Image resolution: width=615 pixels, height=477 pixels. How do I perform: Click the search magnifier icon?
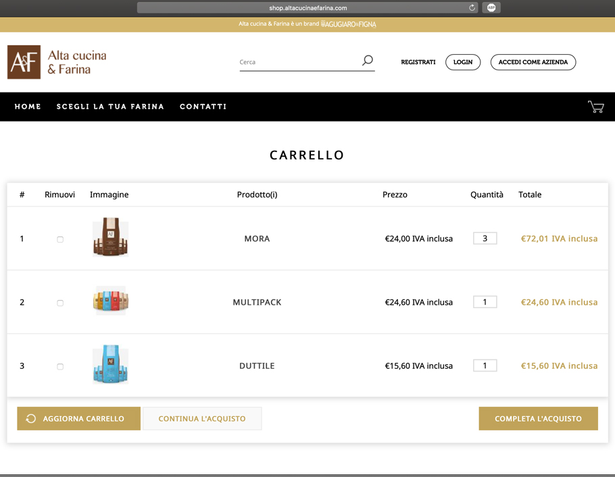368,60
